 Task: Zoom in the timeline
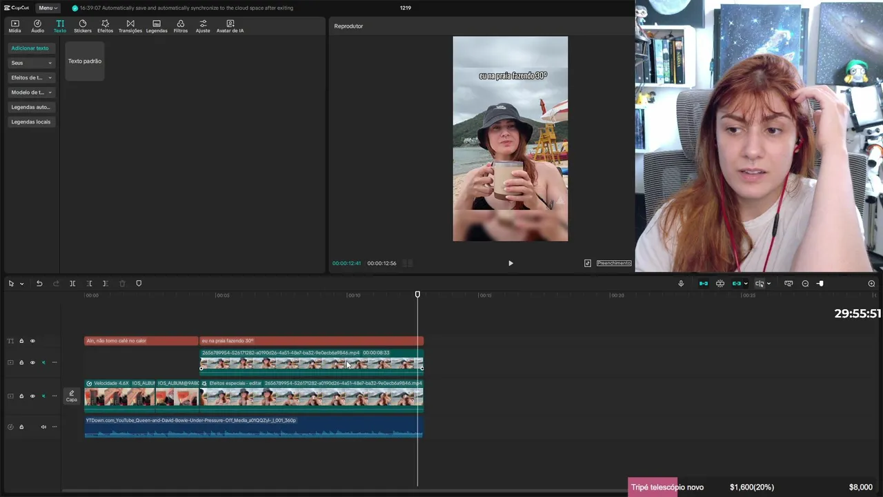coord(871,284)
